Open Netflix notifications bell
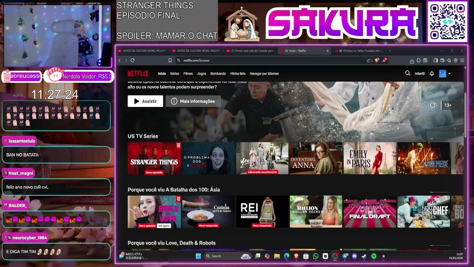474x267 pixels. (432, 73)
